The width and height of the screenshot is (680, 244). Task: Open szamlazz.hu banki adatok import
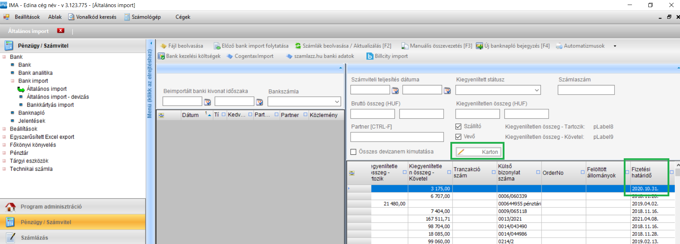289,56
